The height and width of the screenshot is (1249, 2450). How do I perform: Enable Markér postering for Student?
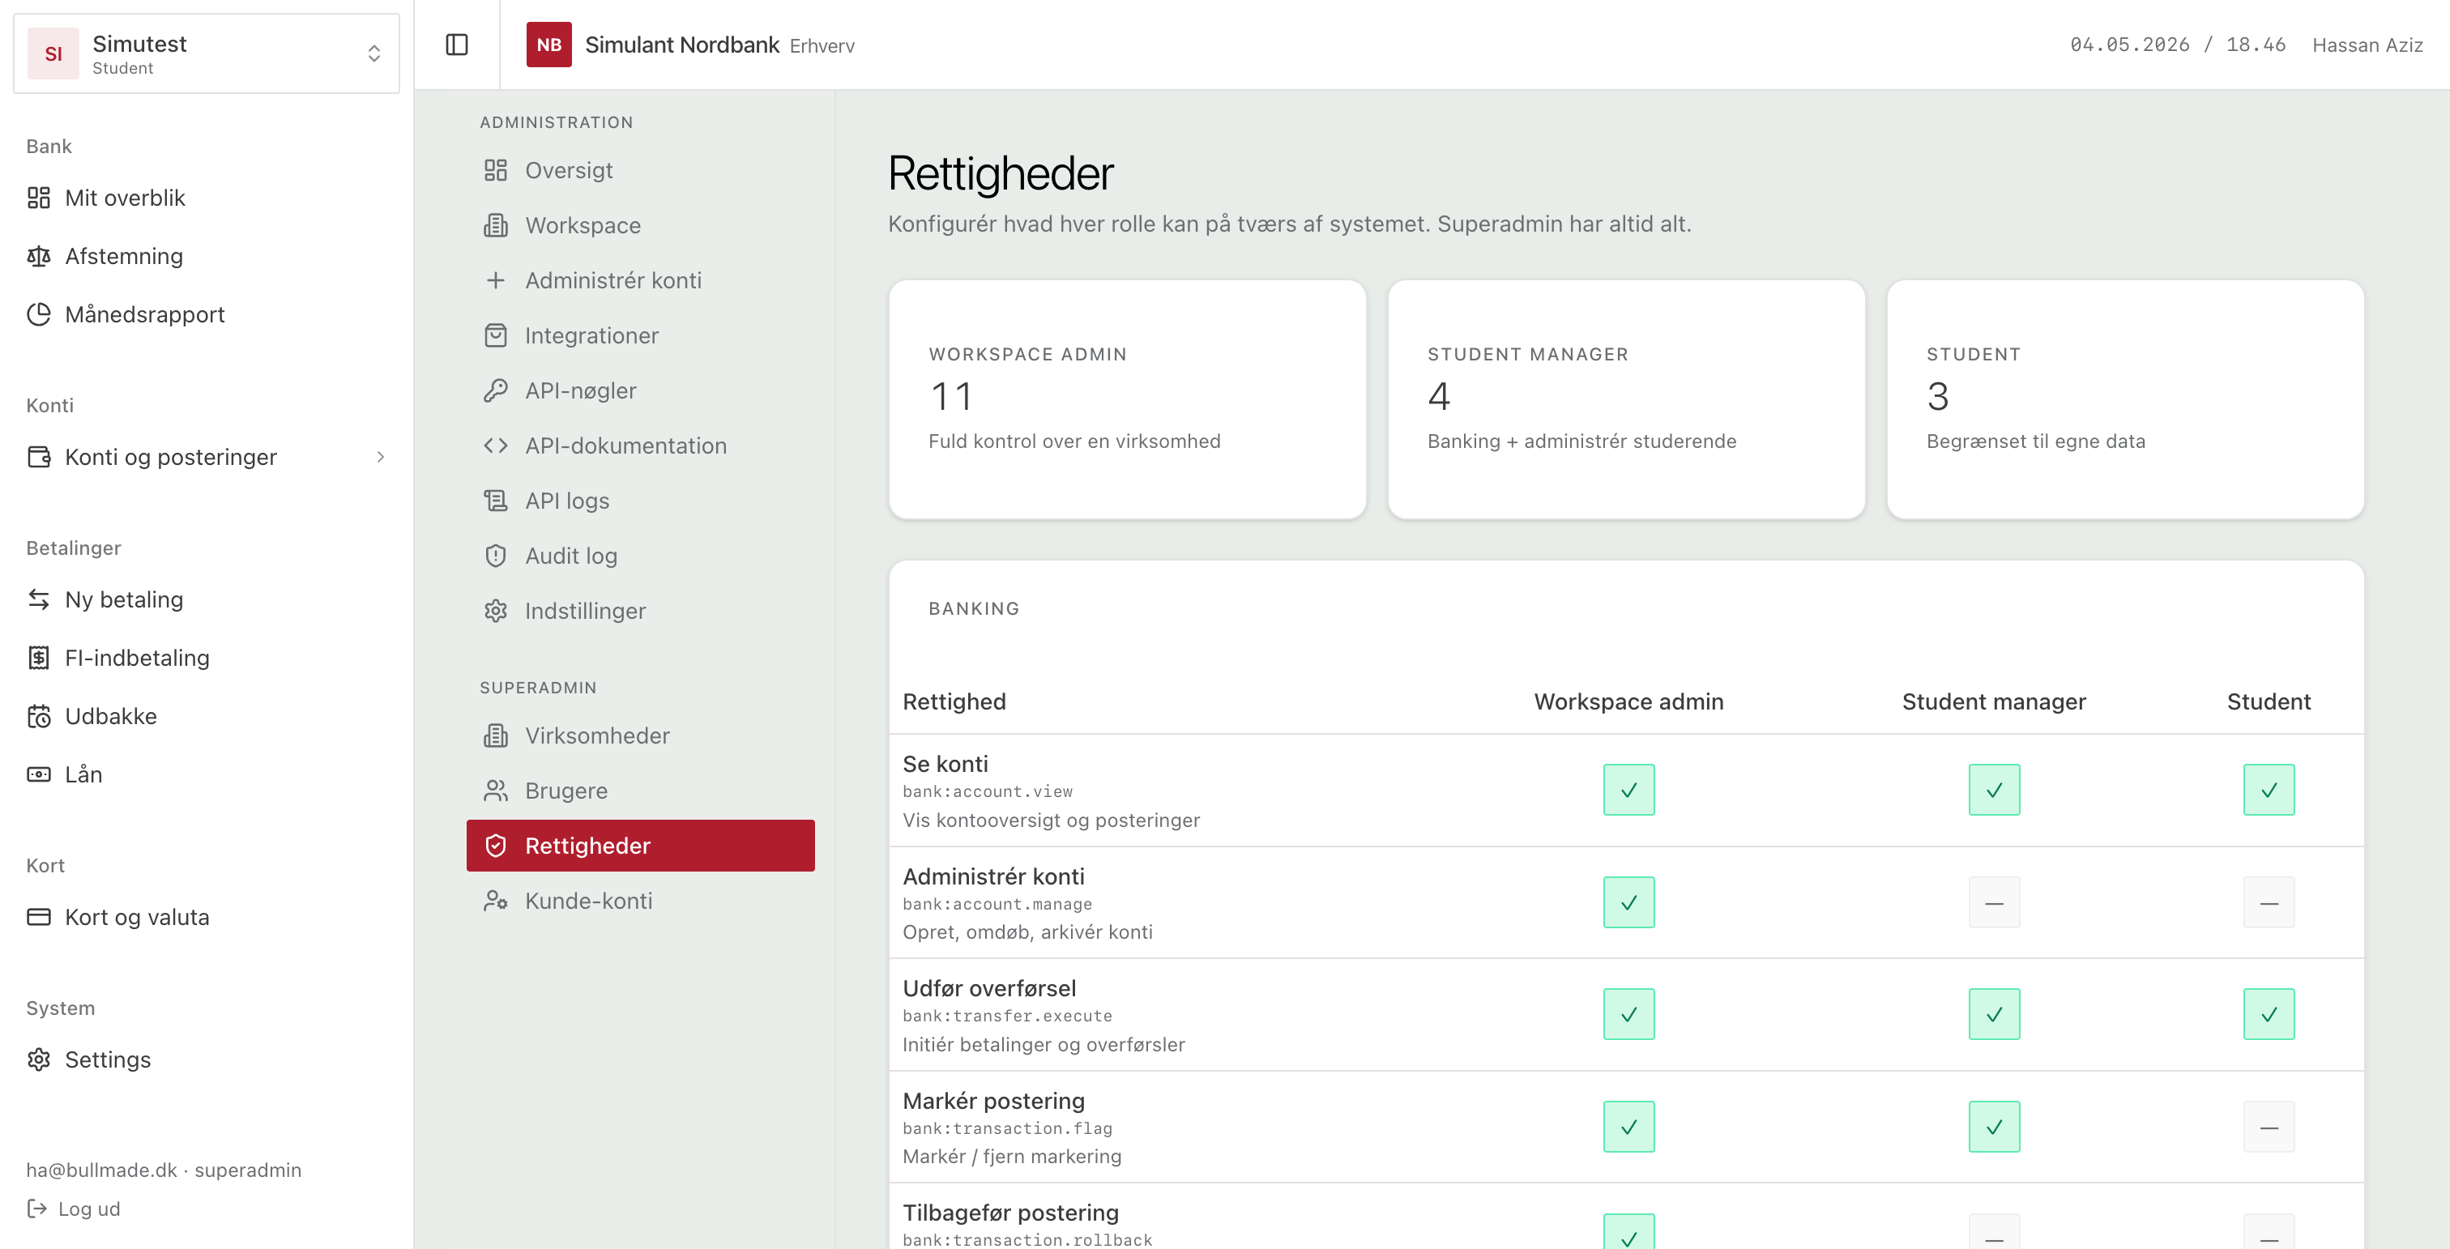tap(2269, 1127)
